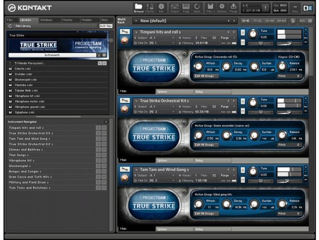Viewport: 319px width, 240px height.
Task: Click the icon next to 49-64 page button
Action: (293, 21)
